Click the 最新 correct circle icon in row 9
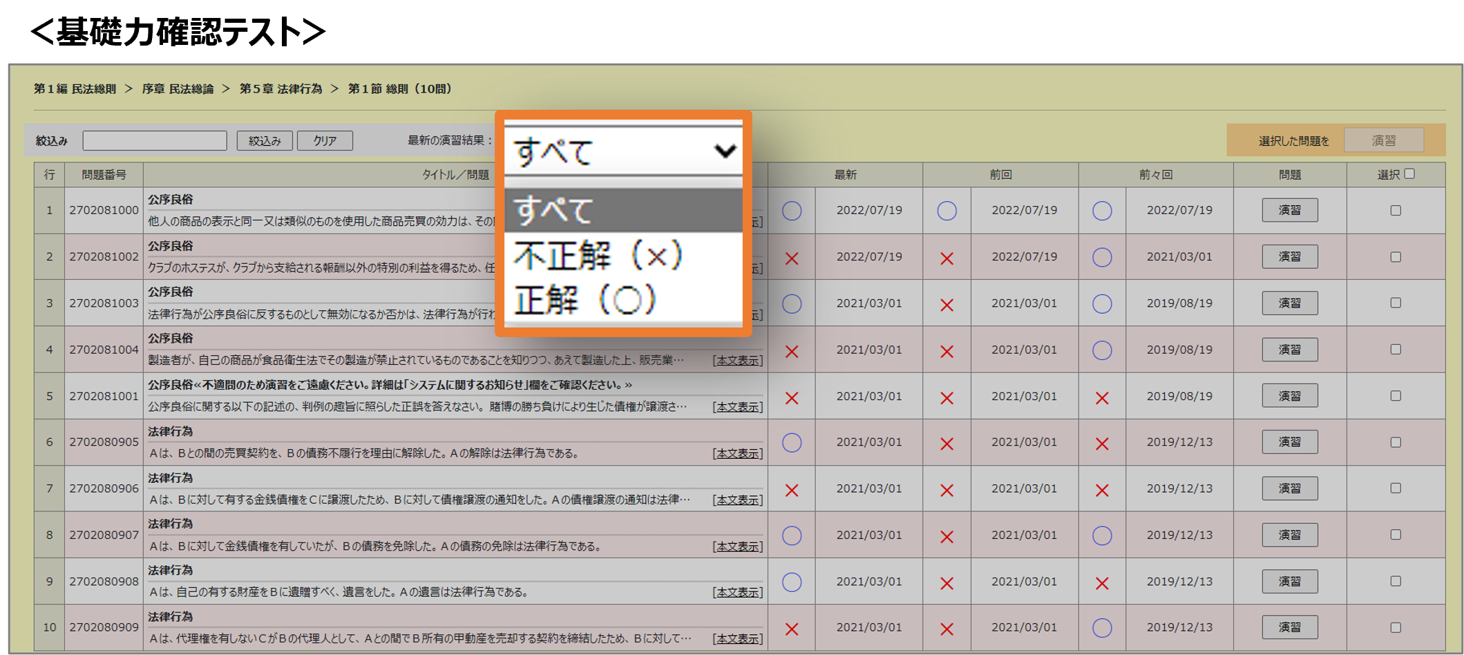Screen dimensions: 1464x655 tap(792, 582)
